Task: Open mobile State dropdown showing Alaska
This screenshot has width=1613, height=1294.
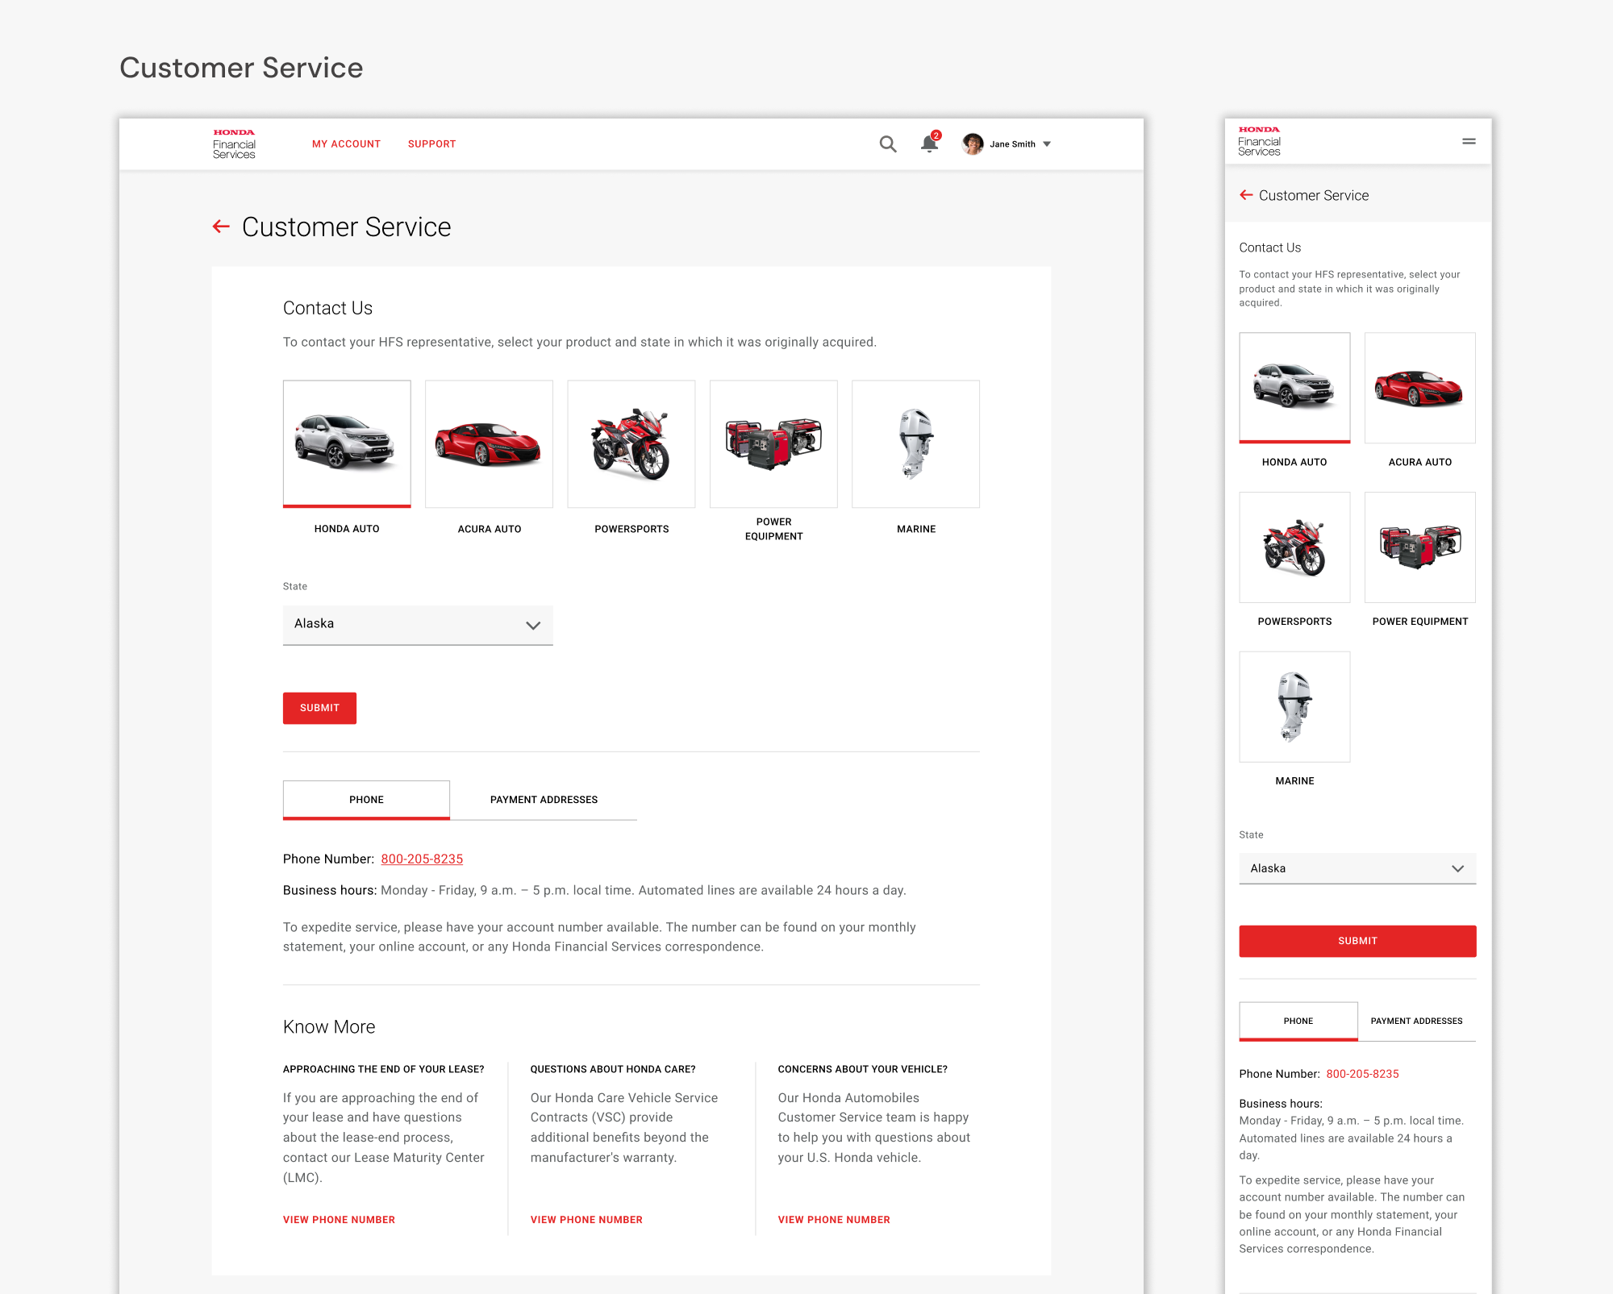Action: (1357, 868)
